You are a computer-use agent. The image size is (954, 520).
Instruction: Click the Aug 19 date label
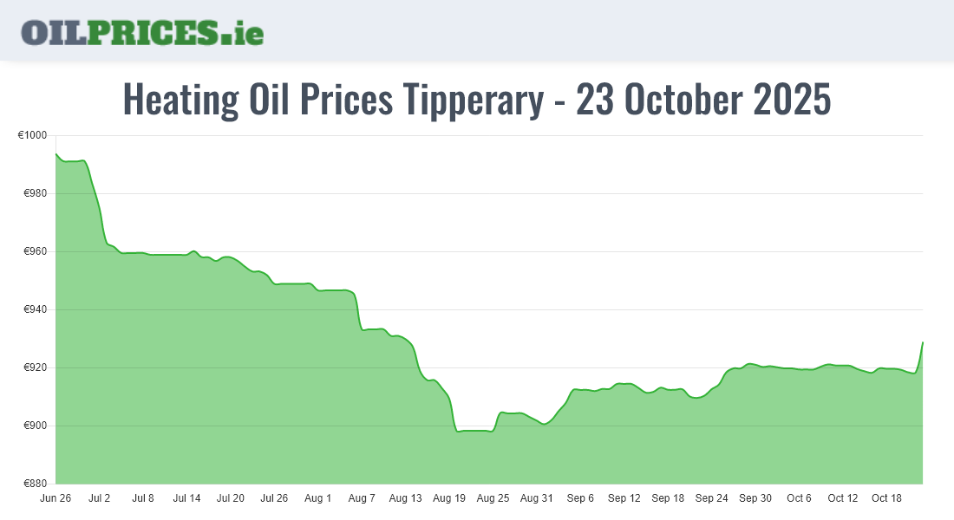(449, 498)
